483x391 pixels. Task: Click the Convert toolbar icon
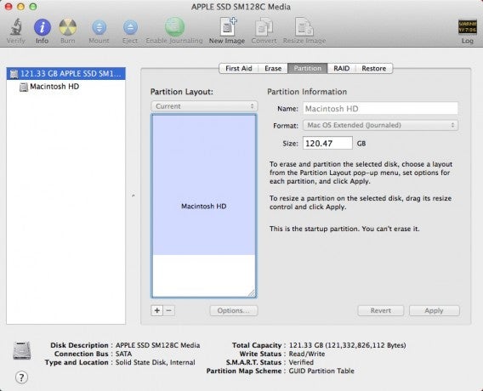(x=264, y=27)
